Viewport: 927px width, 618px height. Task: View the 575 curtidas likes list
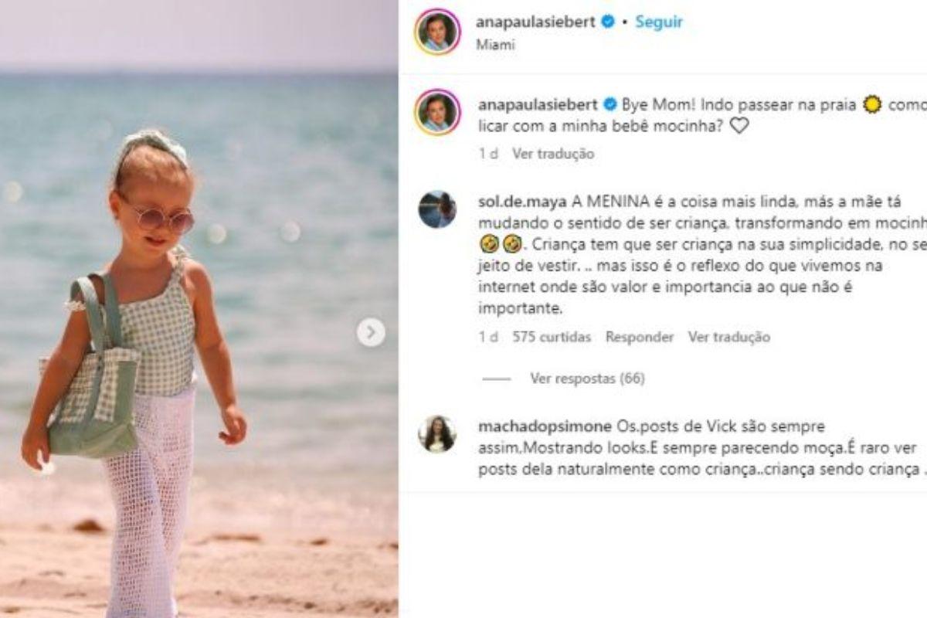point(552,337)
